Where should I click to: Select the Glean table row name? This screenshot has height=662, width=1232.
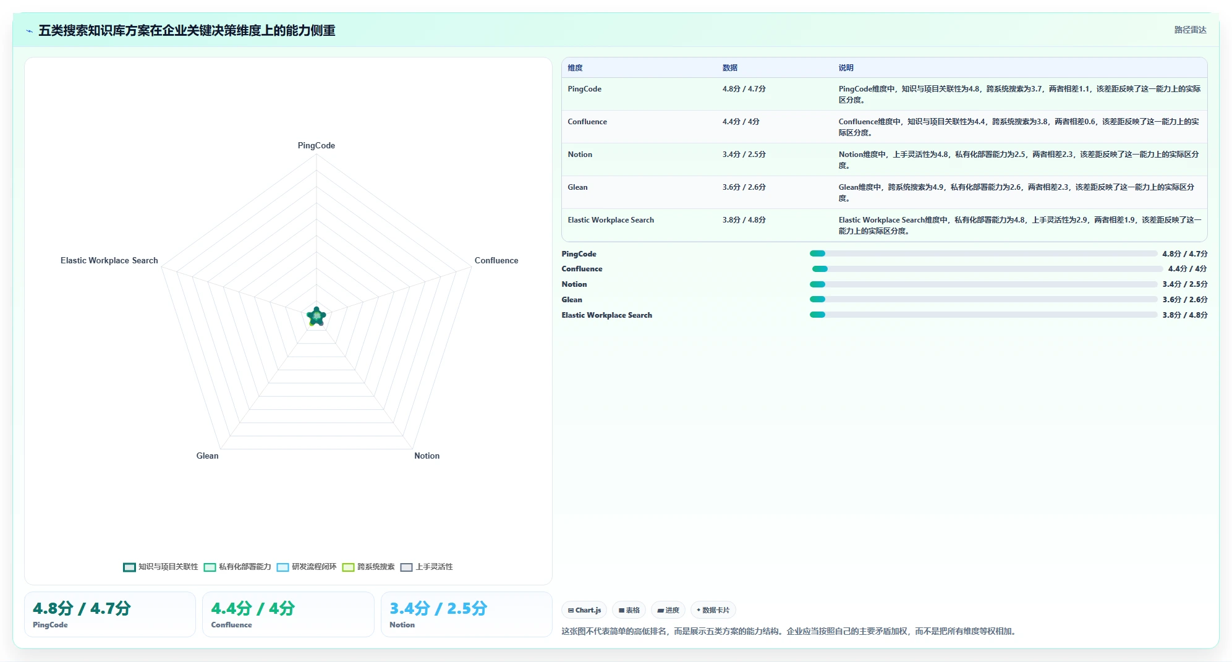tap(578, 187)
